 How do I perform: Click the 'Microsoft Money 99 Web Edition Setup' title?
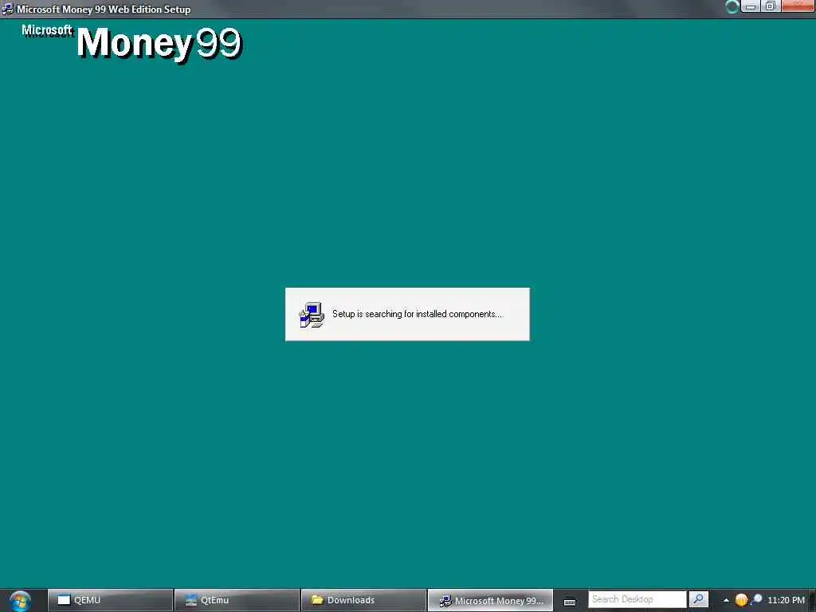pos(104,10)
